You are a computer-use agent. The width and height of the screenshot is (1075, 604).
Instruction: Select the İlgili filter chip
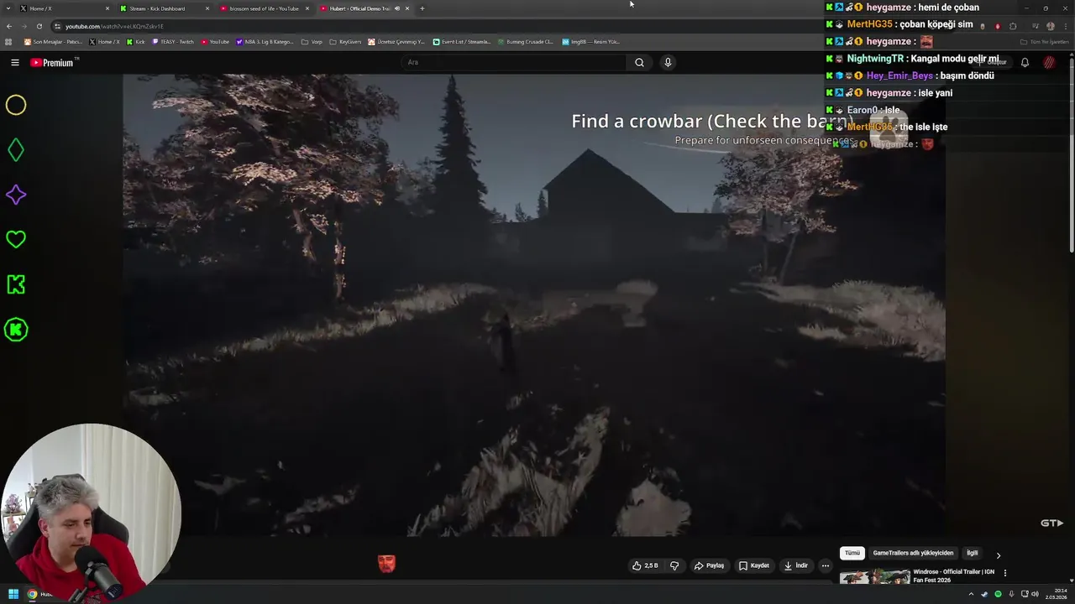tap(972, 554)
